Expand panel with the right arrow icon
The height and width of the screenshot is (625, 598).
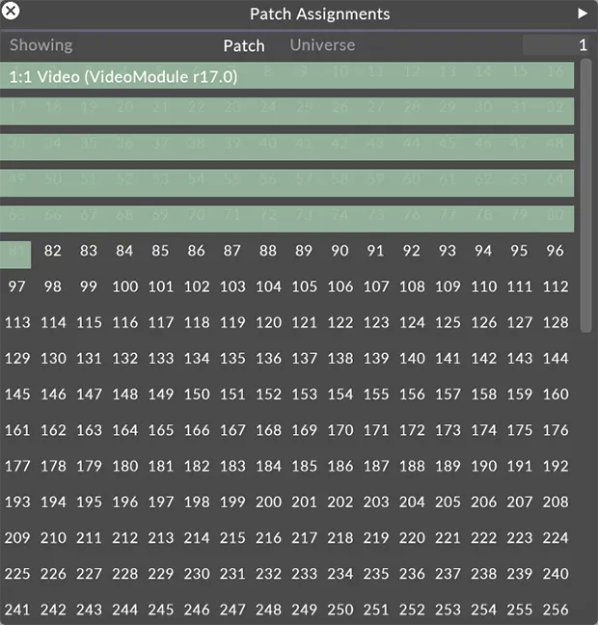point(583,14)
